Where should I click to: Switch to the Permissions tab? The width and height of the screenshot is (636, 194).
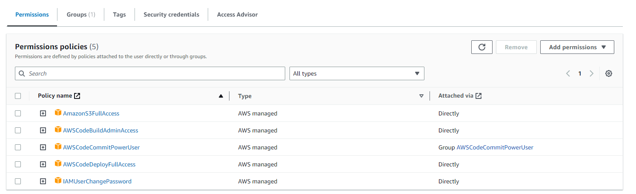[32, 14]
